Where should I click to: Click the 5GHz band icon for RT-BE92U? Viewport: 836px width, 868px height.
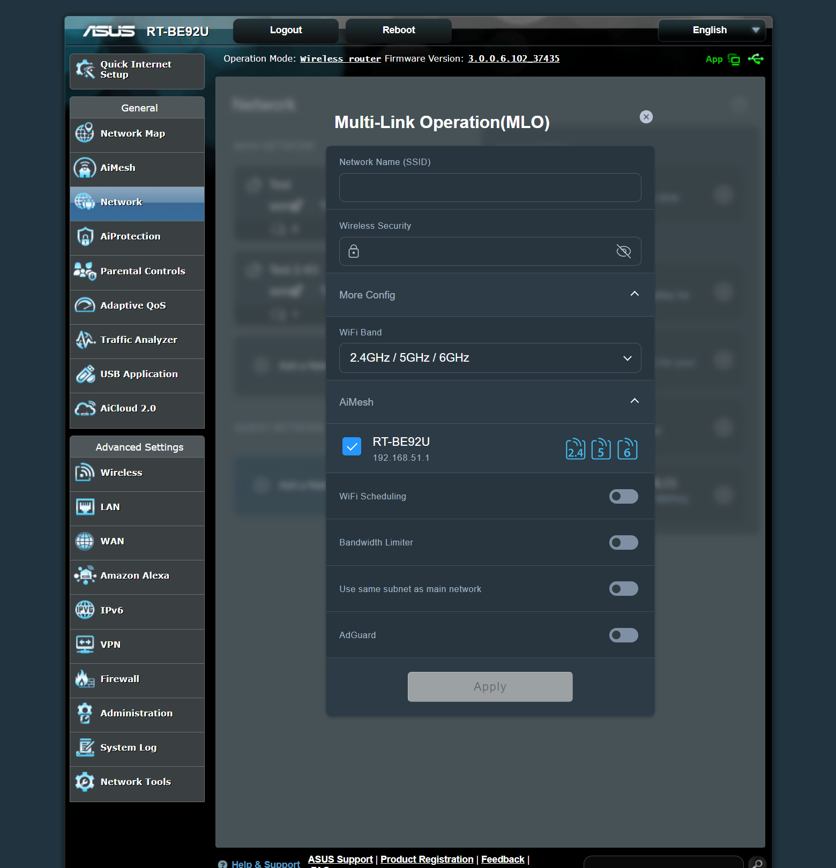[x=601, y=449]
